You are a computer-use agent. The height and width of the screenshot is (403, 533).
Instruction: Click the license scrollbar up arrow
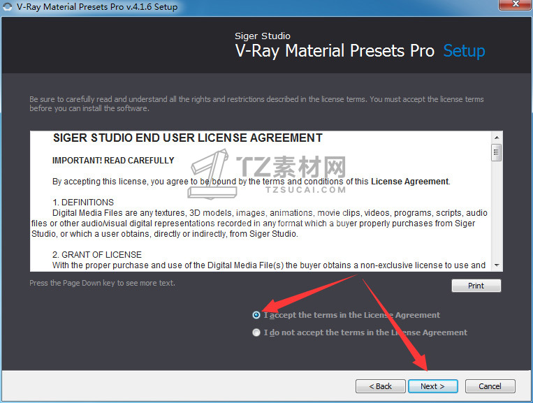tap(497, 138)
